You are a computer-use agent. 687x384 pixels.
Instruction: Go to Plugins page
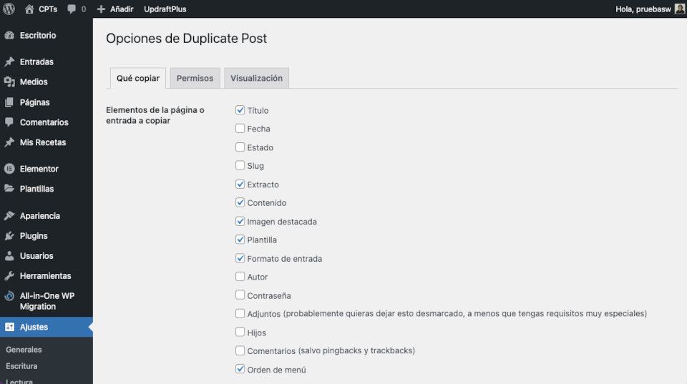pos(34,236)
